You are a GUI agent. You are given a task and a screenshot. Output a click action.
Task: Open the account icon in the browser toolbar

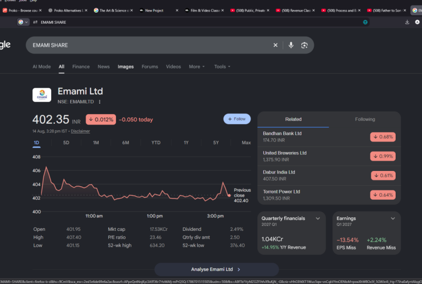[417, 22]
